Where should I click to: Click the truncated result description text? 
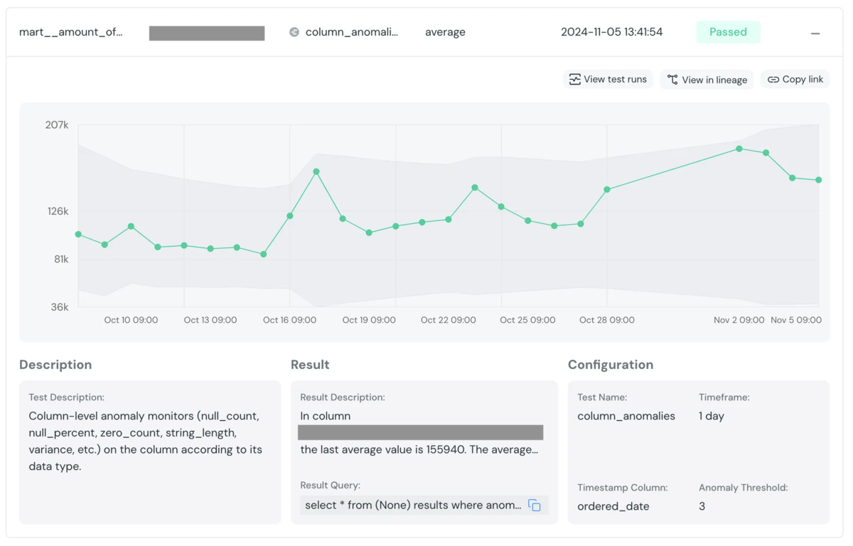[x=419, y=450]
